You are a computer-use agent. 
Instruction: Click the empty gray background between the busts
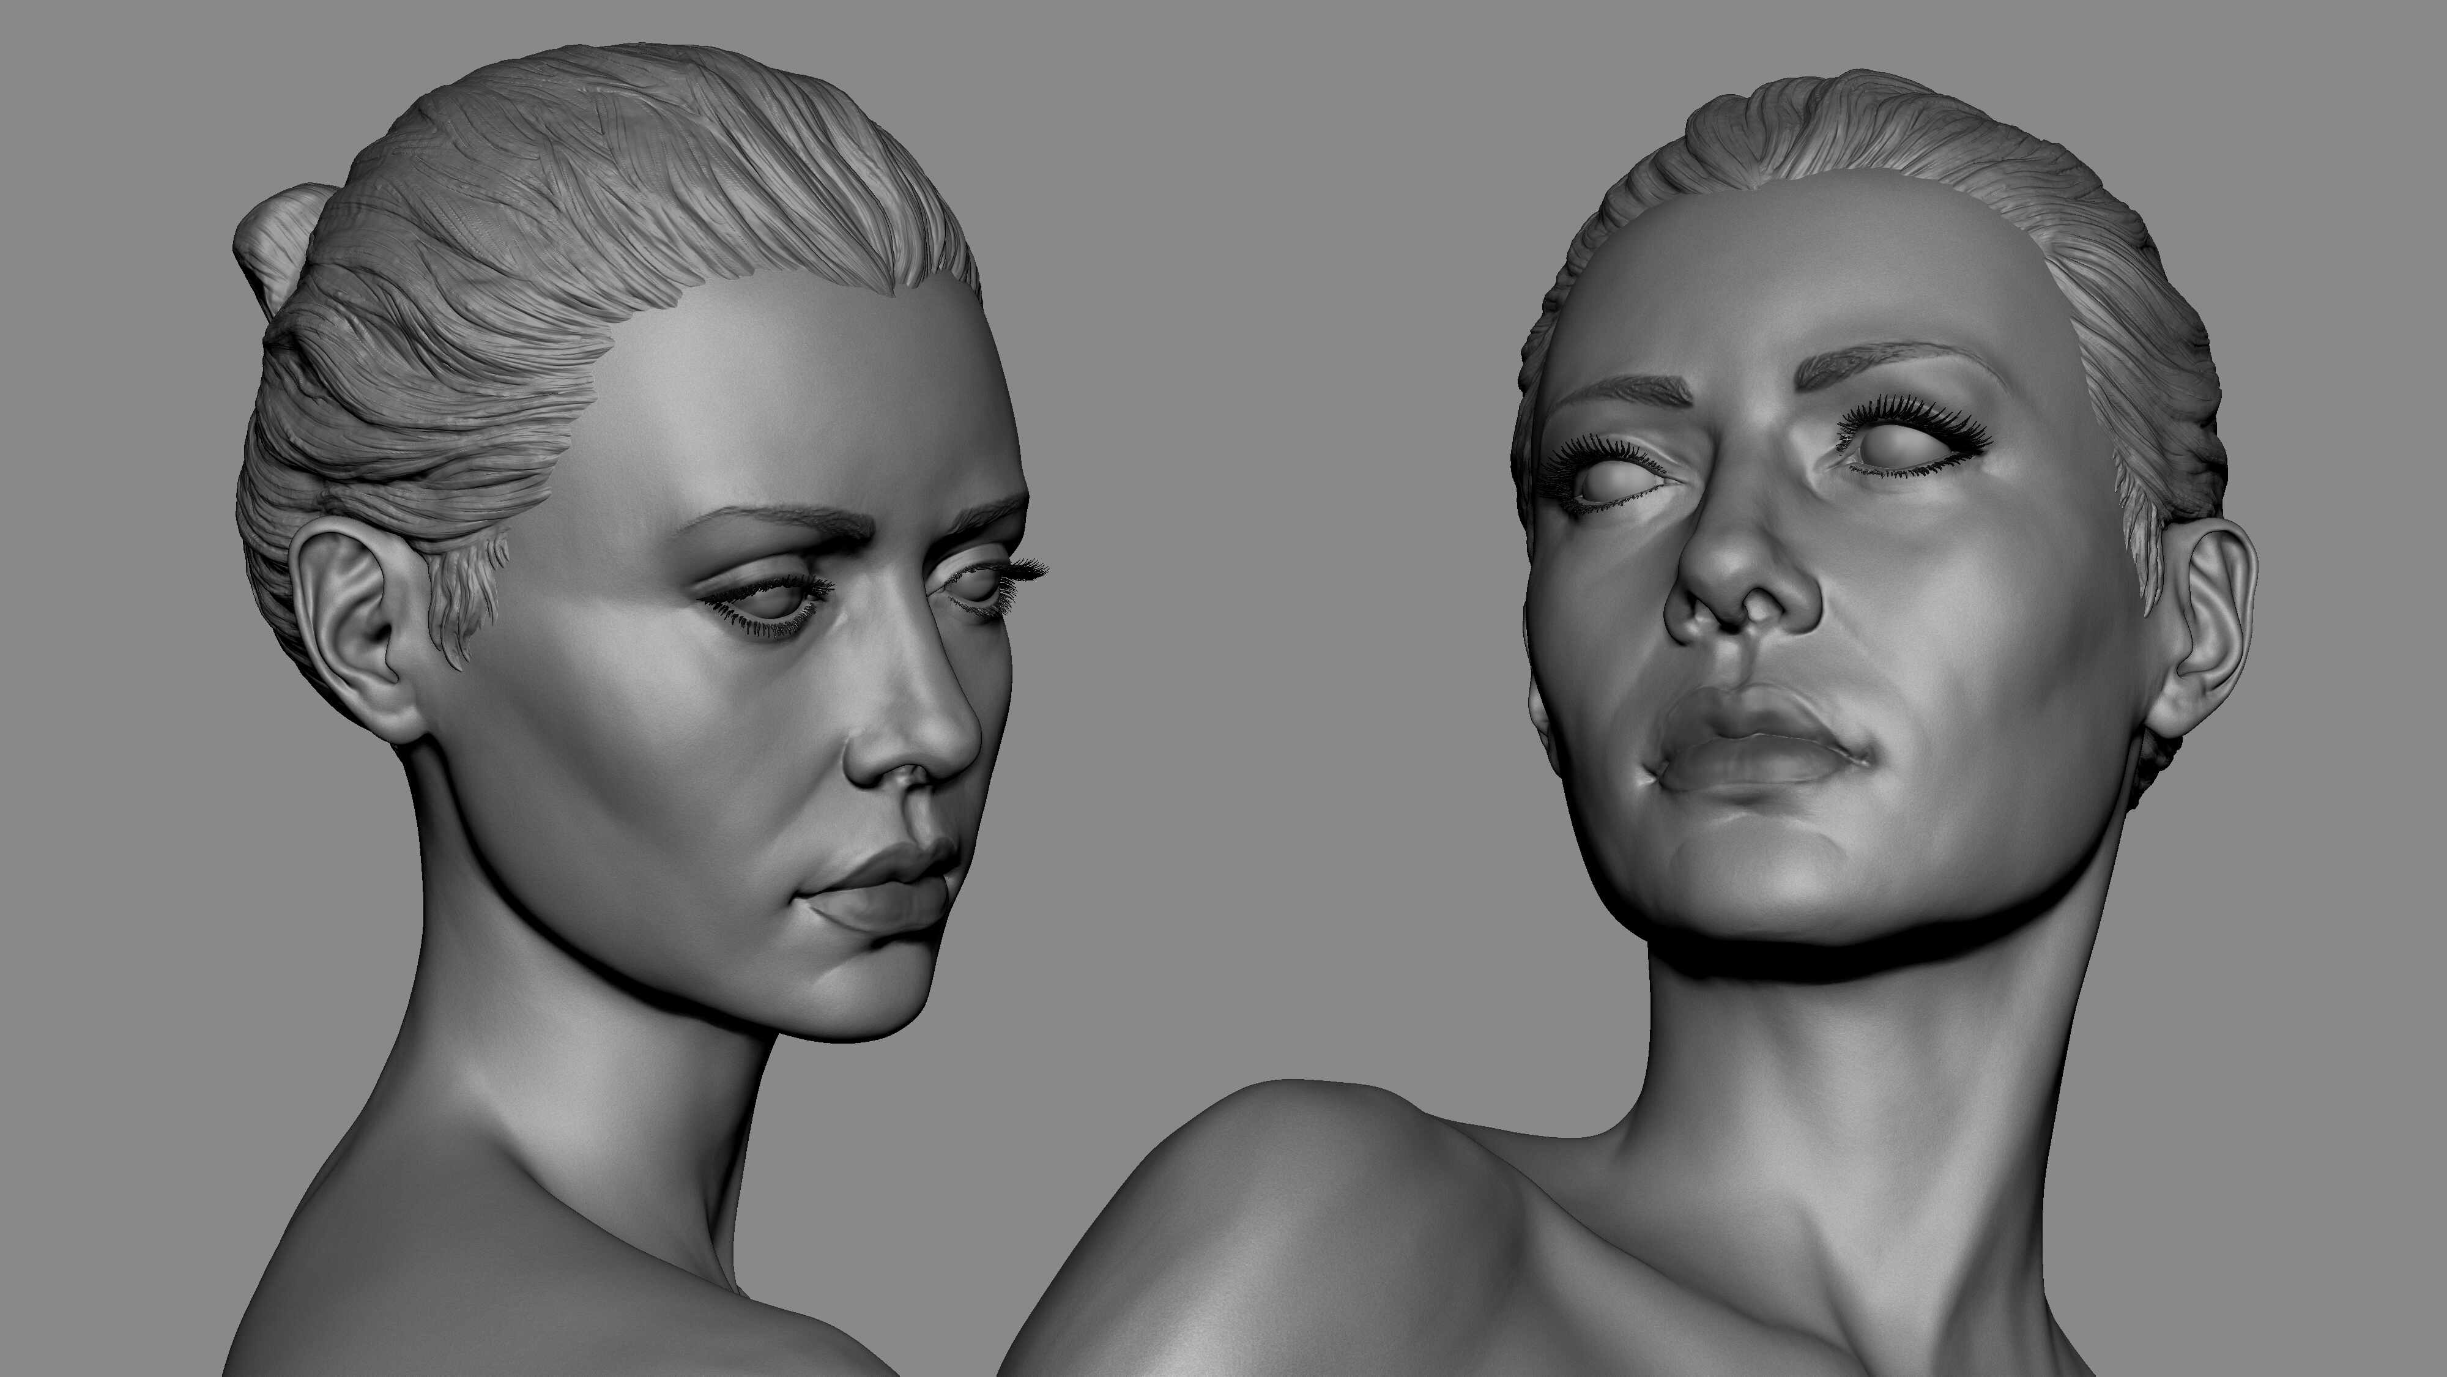pos(1263,475)
